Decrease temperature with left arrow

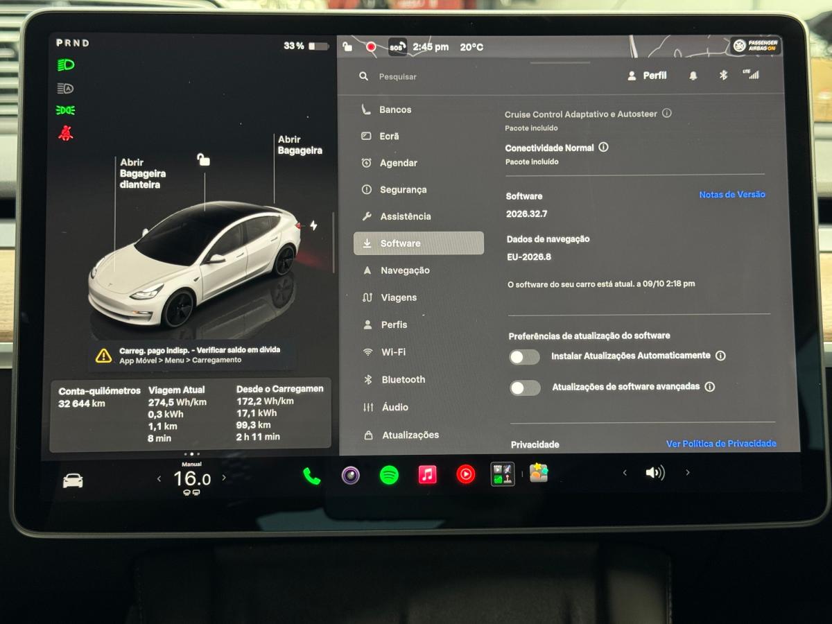[x=159, y=478]
